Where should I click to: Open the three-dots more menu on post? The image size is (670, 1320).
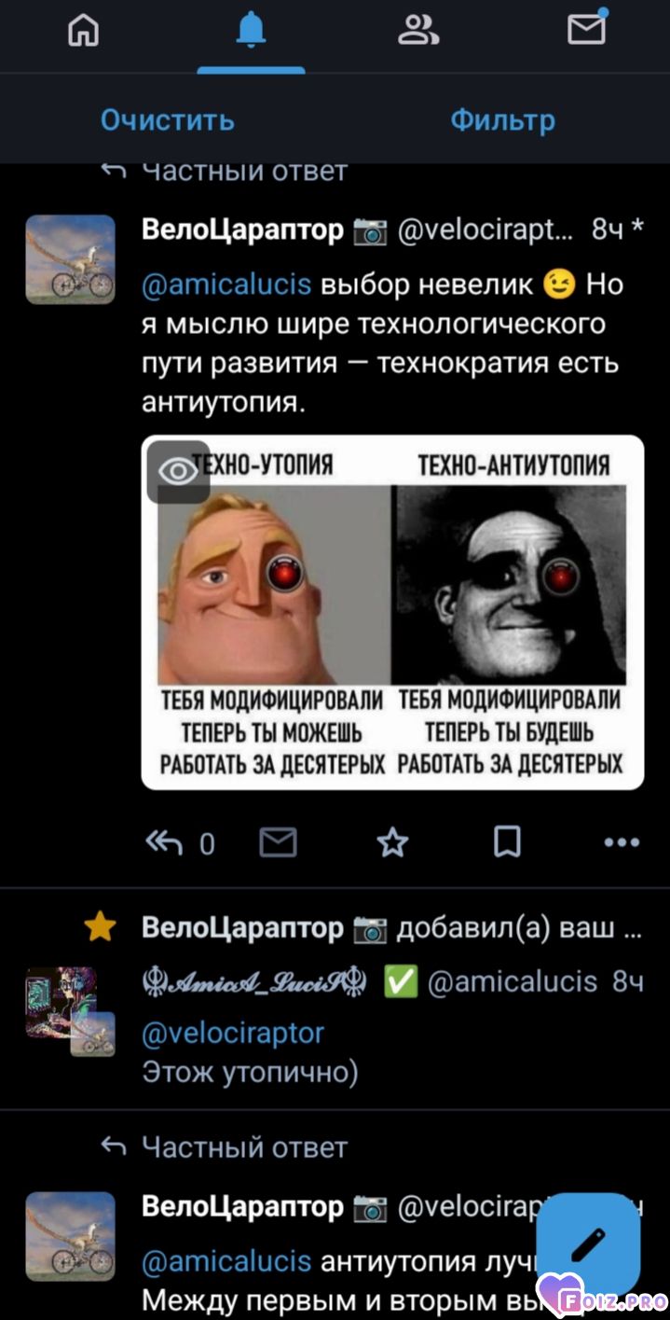click(x=622, y=843)
